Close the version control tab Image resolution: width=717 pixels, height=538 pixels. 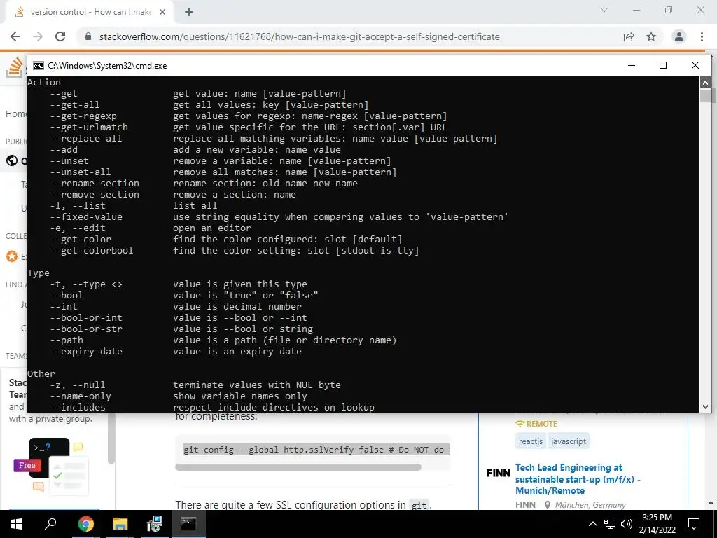162,12
